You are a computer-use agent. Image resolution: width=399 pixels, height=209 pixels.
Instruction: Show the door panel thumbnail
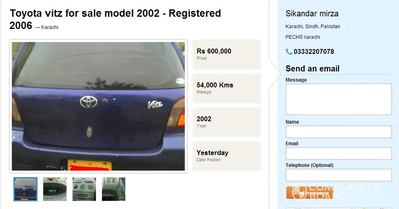pyautogui.click(x=114, y=189)
